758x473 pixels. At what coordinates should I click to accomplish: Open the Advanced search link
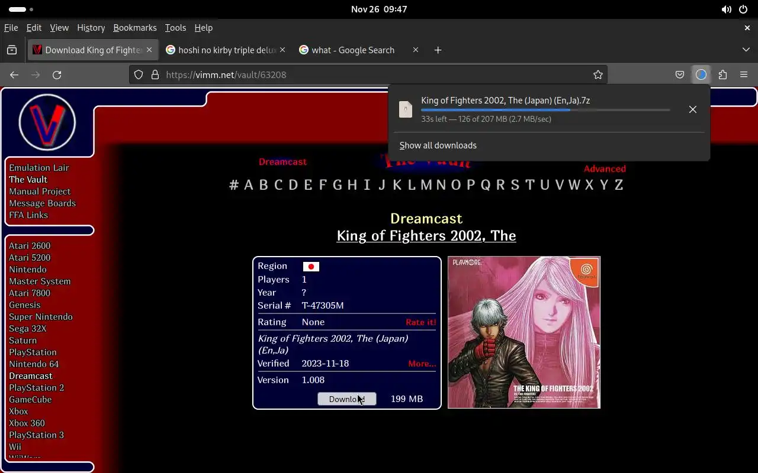pos(605,169)
